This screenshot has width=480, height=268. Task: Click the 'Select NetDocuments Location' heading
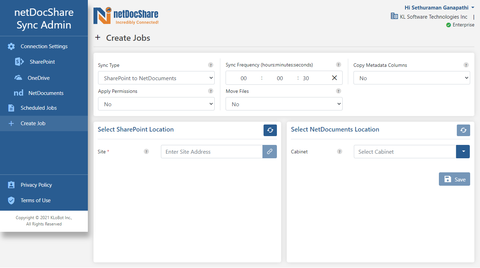tap(335, 129)
